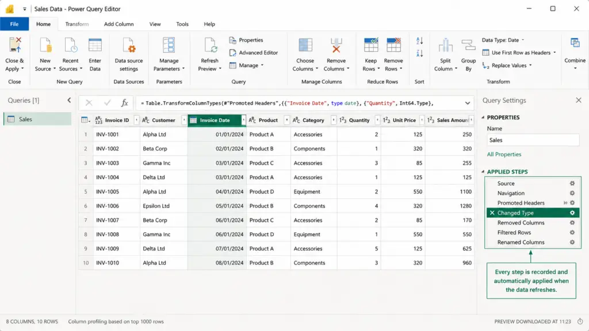
Task: Open Source step settings gear
Action: (572, 183)
